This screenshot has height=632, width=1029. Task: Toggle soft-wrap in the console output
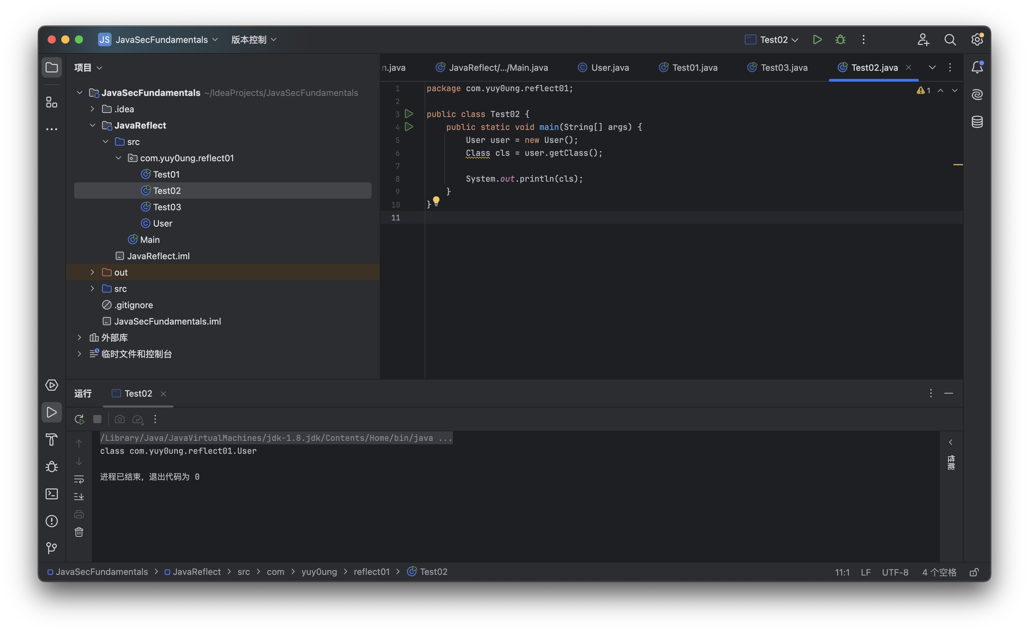[79, 479]
